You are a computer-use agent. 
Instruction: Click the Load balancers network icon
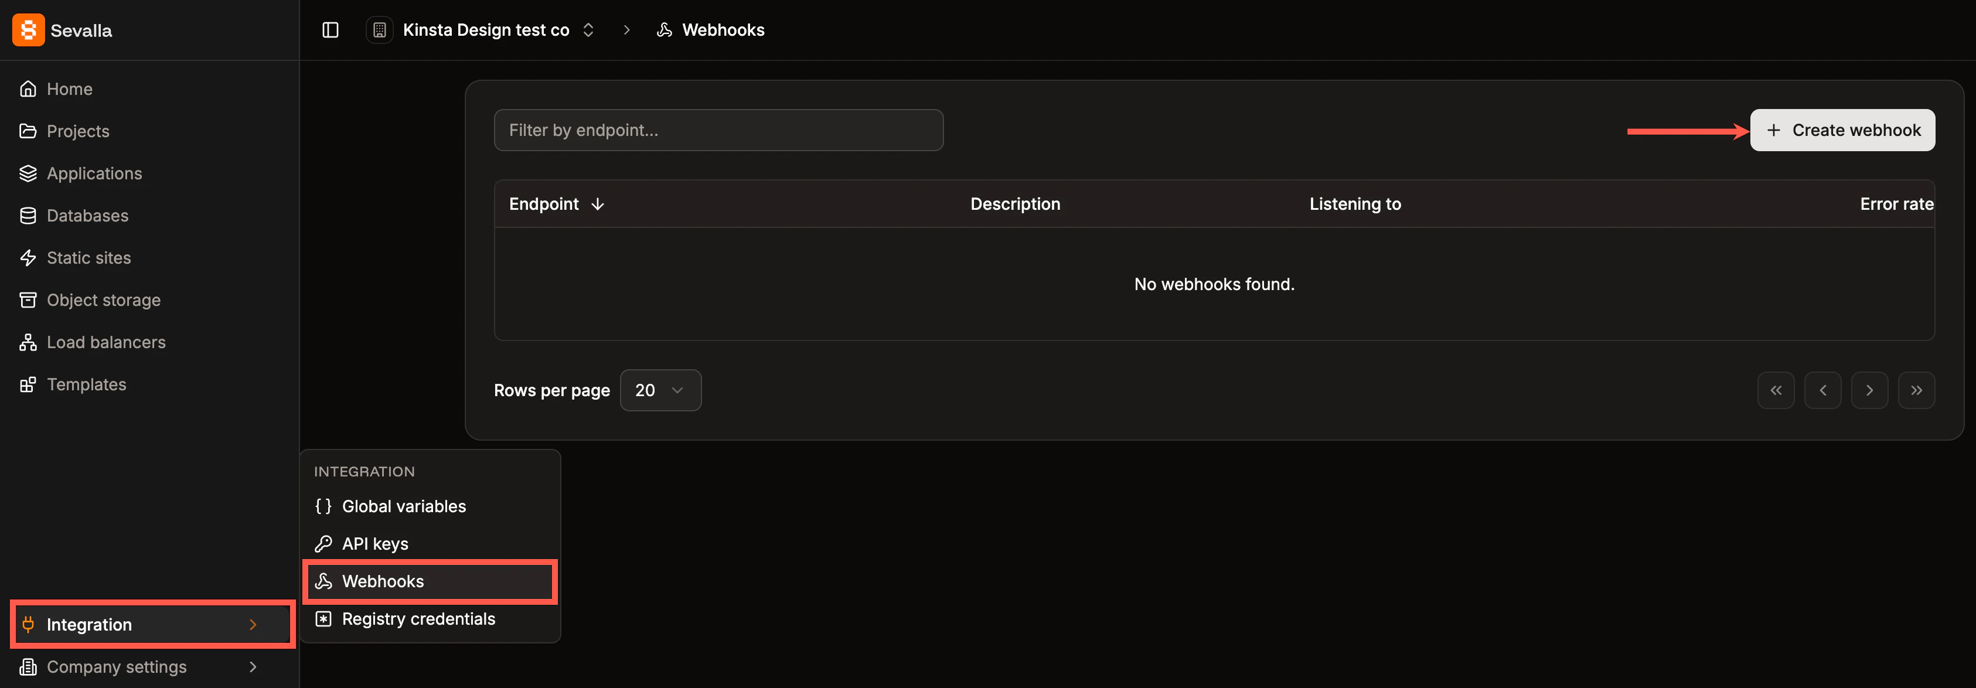pyautogui.click(x=28, y=342)
